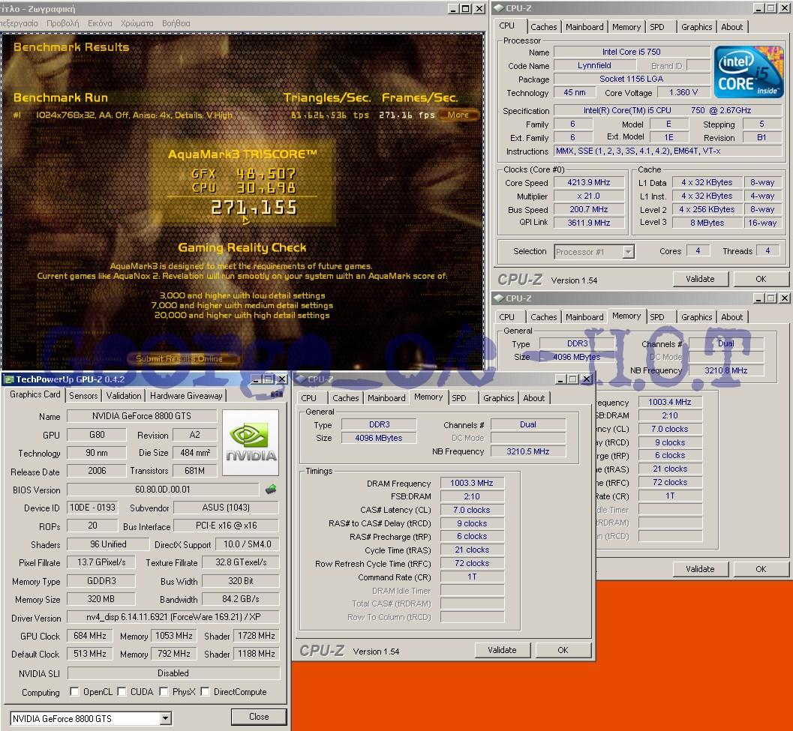Click OK in CPU-Z window showing Intel Core i5 750
The image size is (793, 731).
pyautogui.click(x=761, y=279)
